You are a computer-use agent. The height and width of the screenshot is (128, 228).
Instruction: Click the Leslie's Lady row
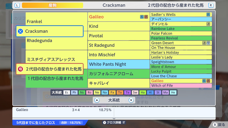[x=181, y=57]
